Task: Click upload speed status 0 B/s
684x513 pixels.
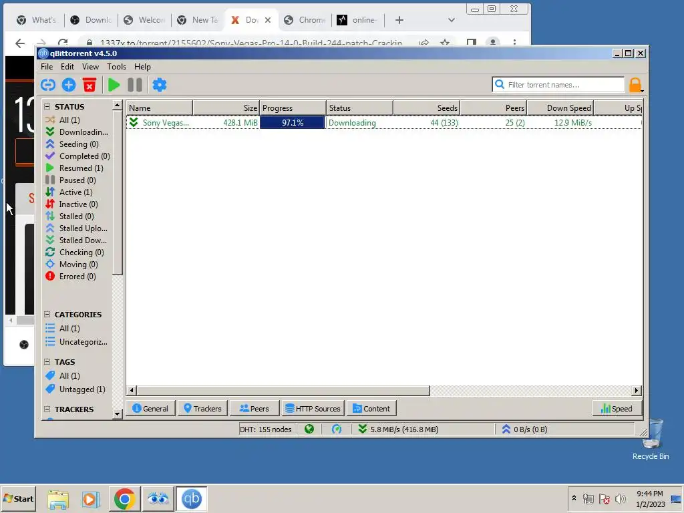Action: (x=525, y=430)
